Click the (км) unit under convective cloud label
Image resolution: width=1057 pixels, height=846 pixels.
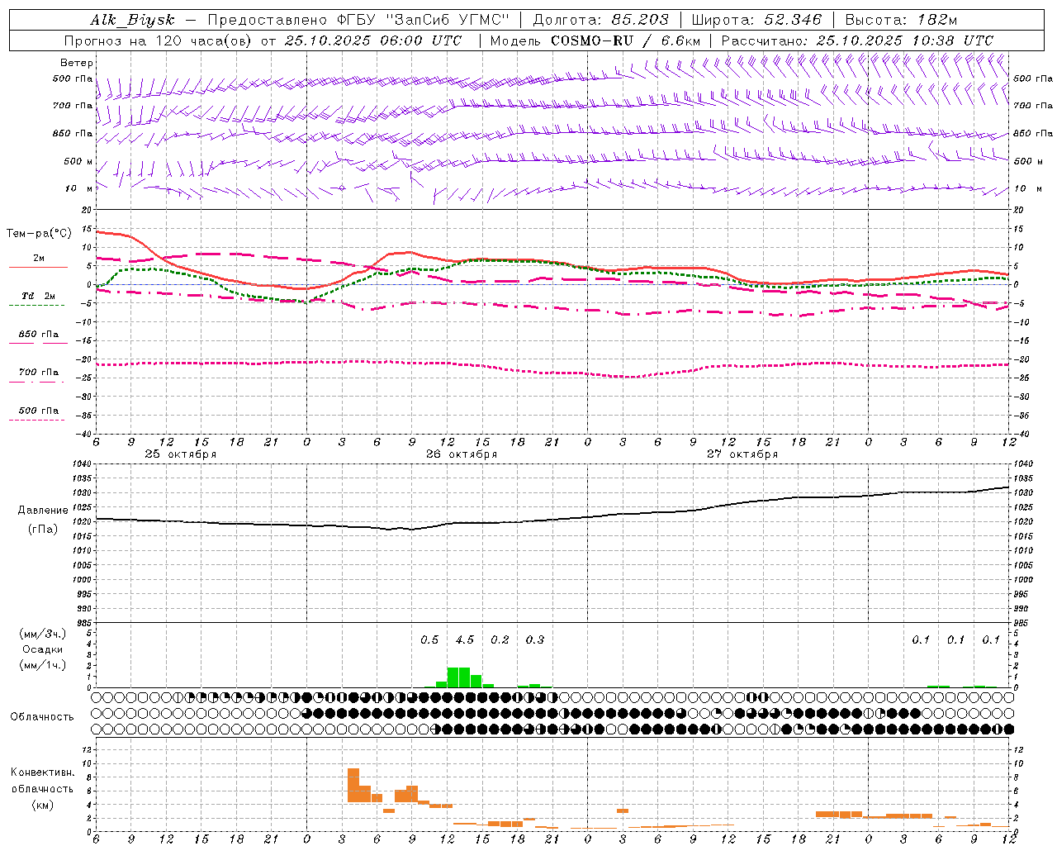(x=42, y=805)
